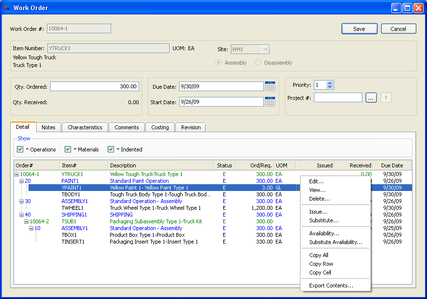This screenshot has height=299, width=427.
Task: Click the Project # question mark button
Action: pyautogui.click(x=385, y=98)
